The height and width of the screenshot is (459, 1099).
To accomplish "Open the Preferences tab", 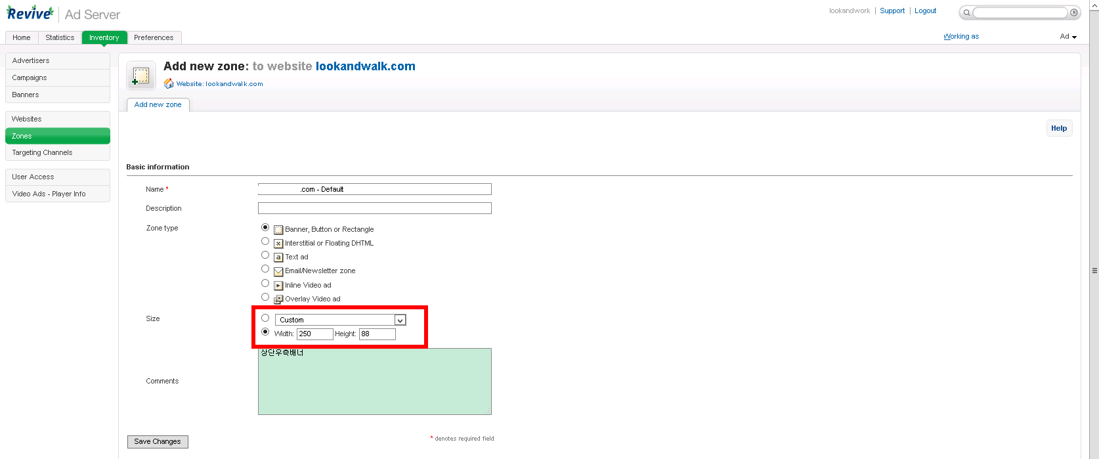I will pyautogui.click(x=154, y=37).
